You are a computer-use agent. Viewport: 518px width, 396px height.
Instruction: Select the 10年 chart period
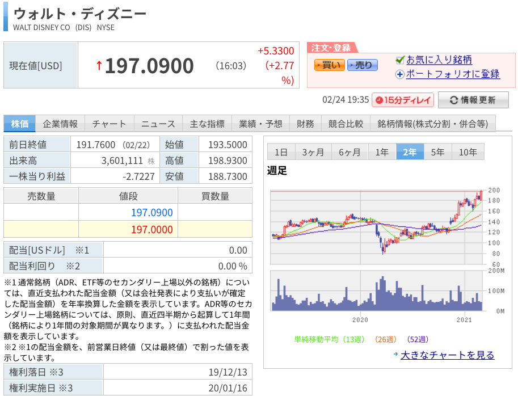pyautogui.click(x=468, y=152)
